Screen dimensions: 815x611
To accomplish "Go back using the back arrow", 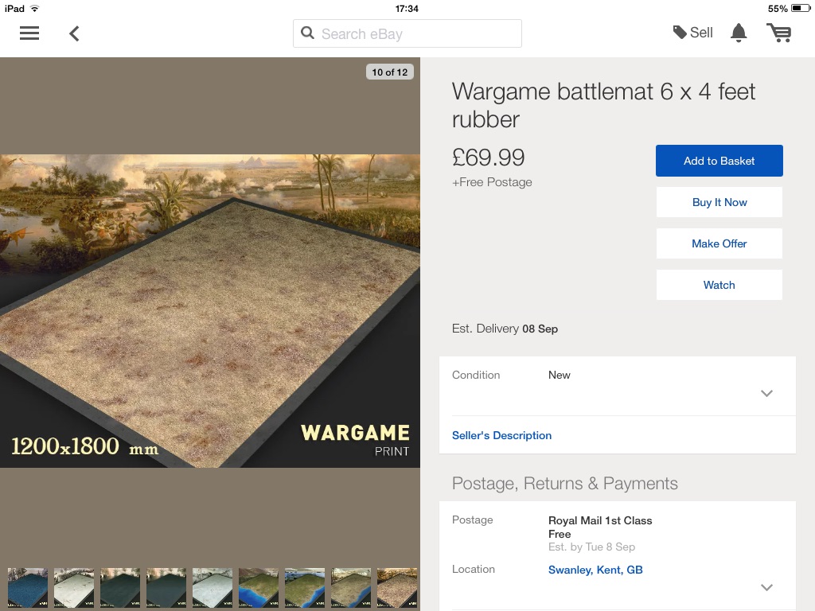I will click(x=74, y=33).
